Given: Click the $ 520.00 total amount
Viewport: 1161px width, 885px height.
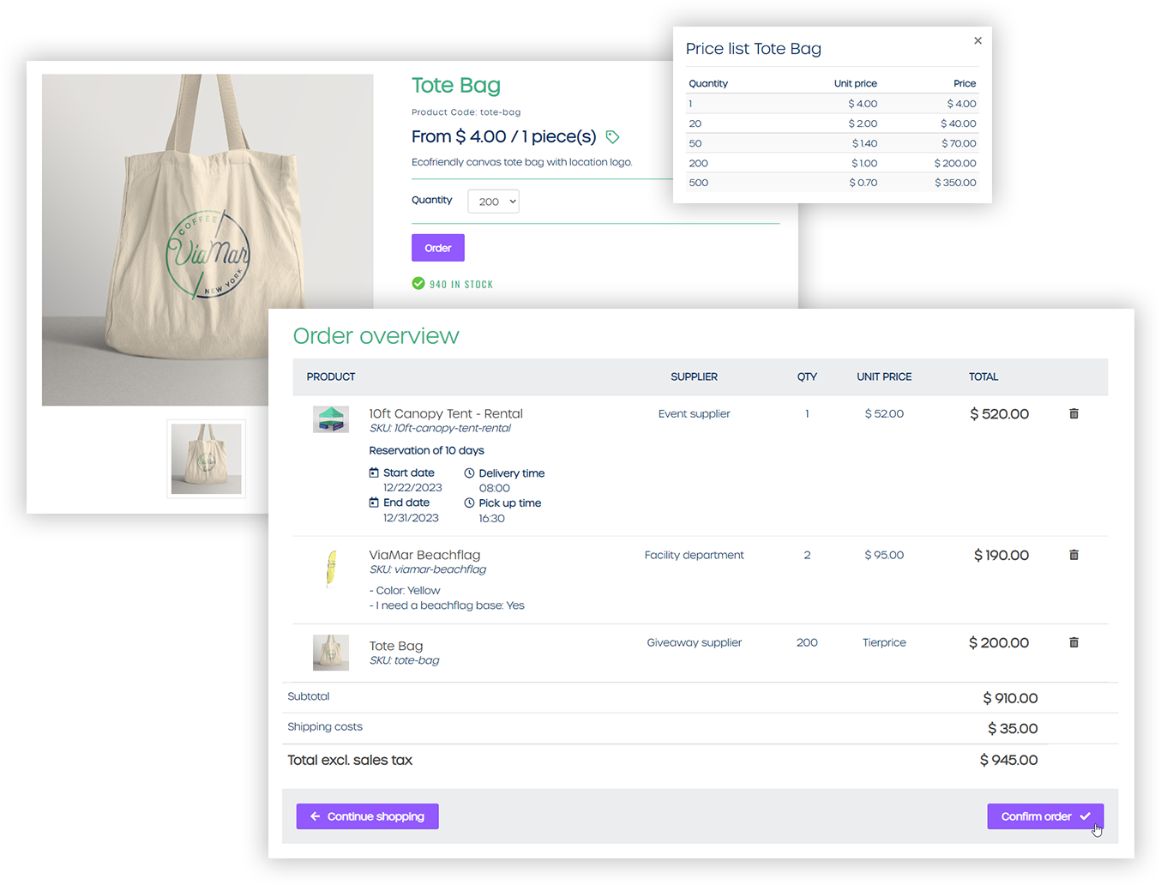Looking at the screenshot, I should point(999,413).
